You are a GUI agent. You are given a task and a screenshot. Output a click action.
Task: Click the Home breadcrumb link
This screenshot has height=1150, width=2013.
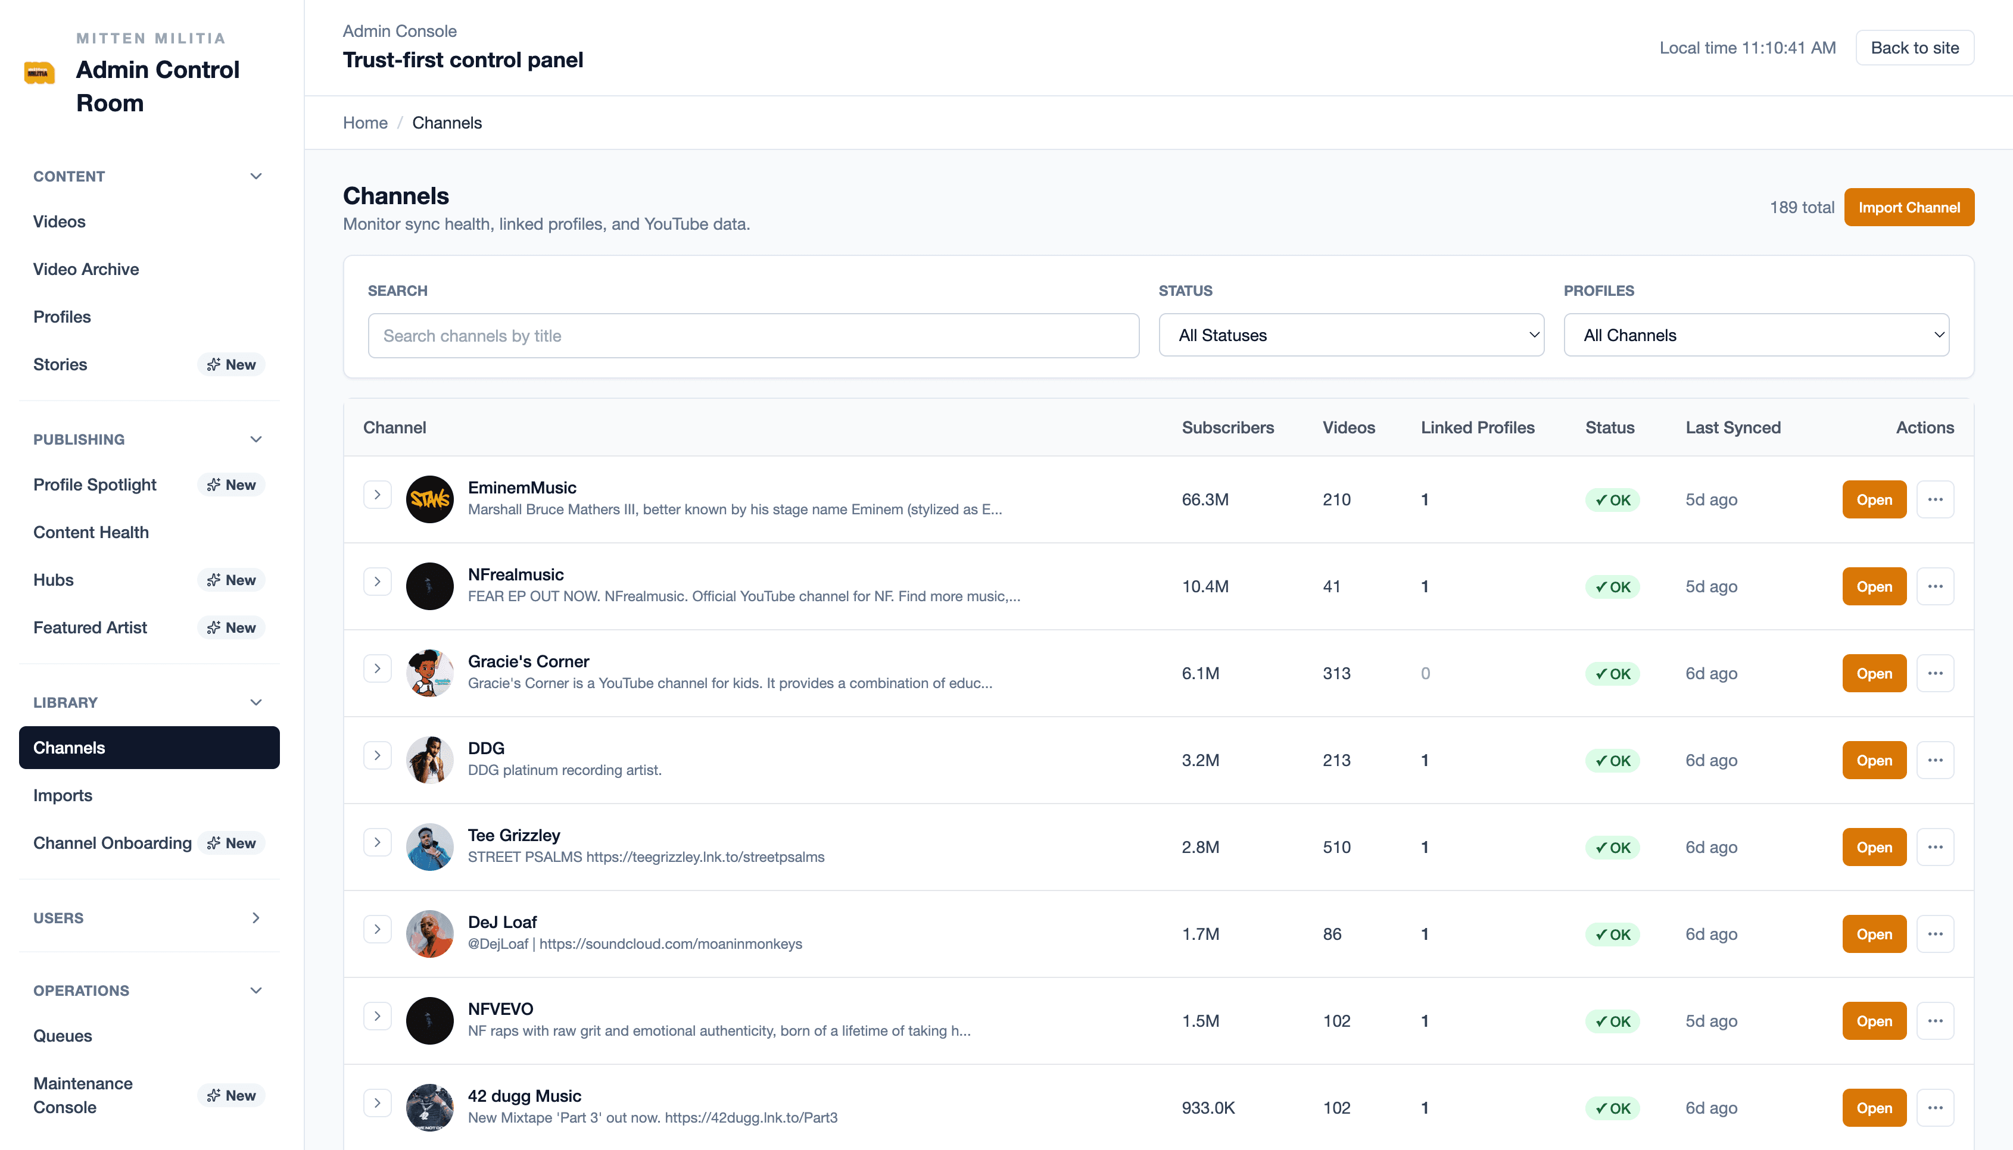(365, 123)
